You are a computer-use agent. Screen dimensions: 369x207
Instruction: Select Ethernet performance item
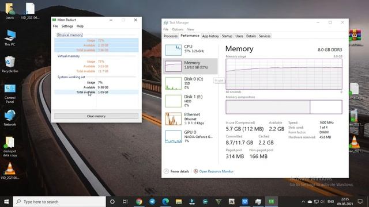coord(190,119)
